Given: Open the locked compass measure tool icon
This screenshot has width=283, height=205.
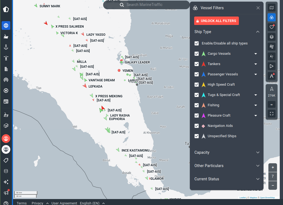Looking at the screenshot, I should [272, 76].
